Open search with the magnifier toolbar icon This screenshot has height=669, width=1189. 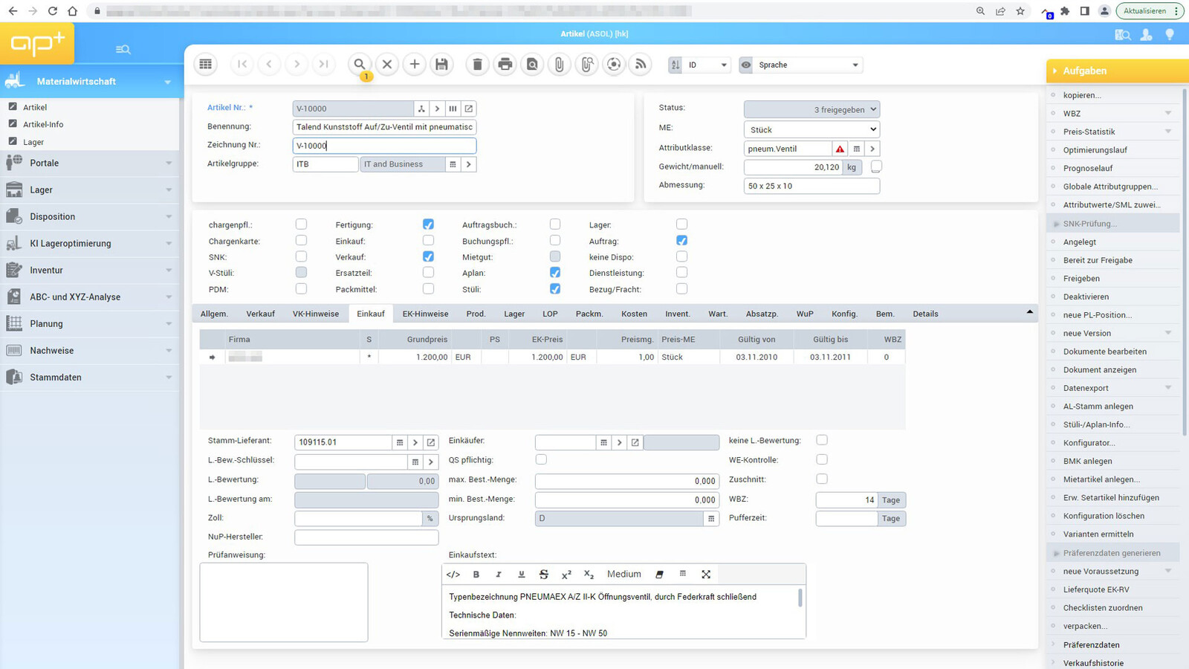pyautogui.click(x=359, y=64)
